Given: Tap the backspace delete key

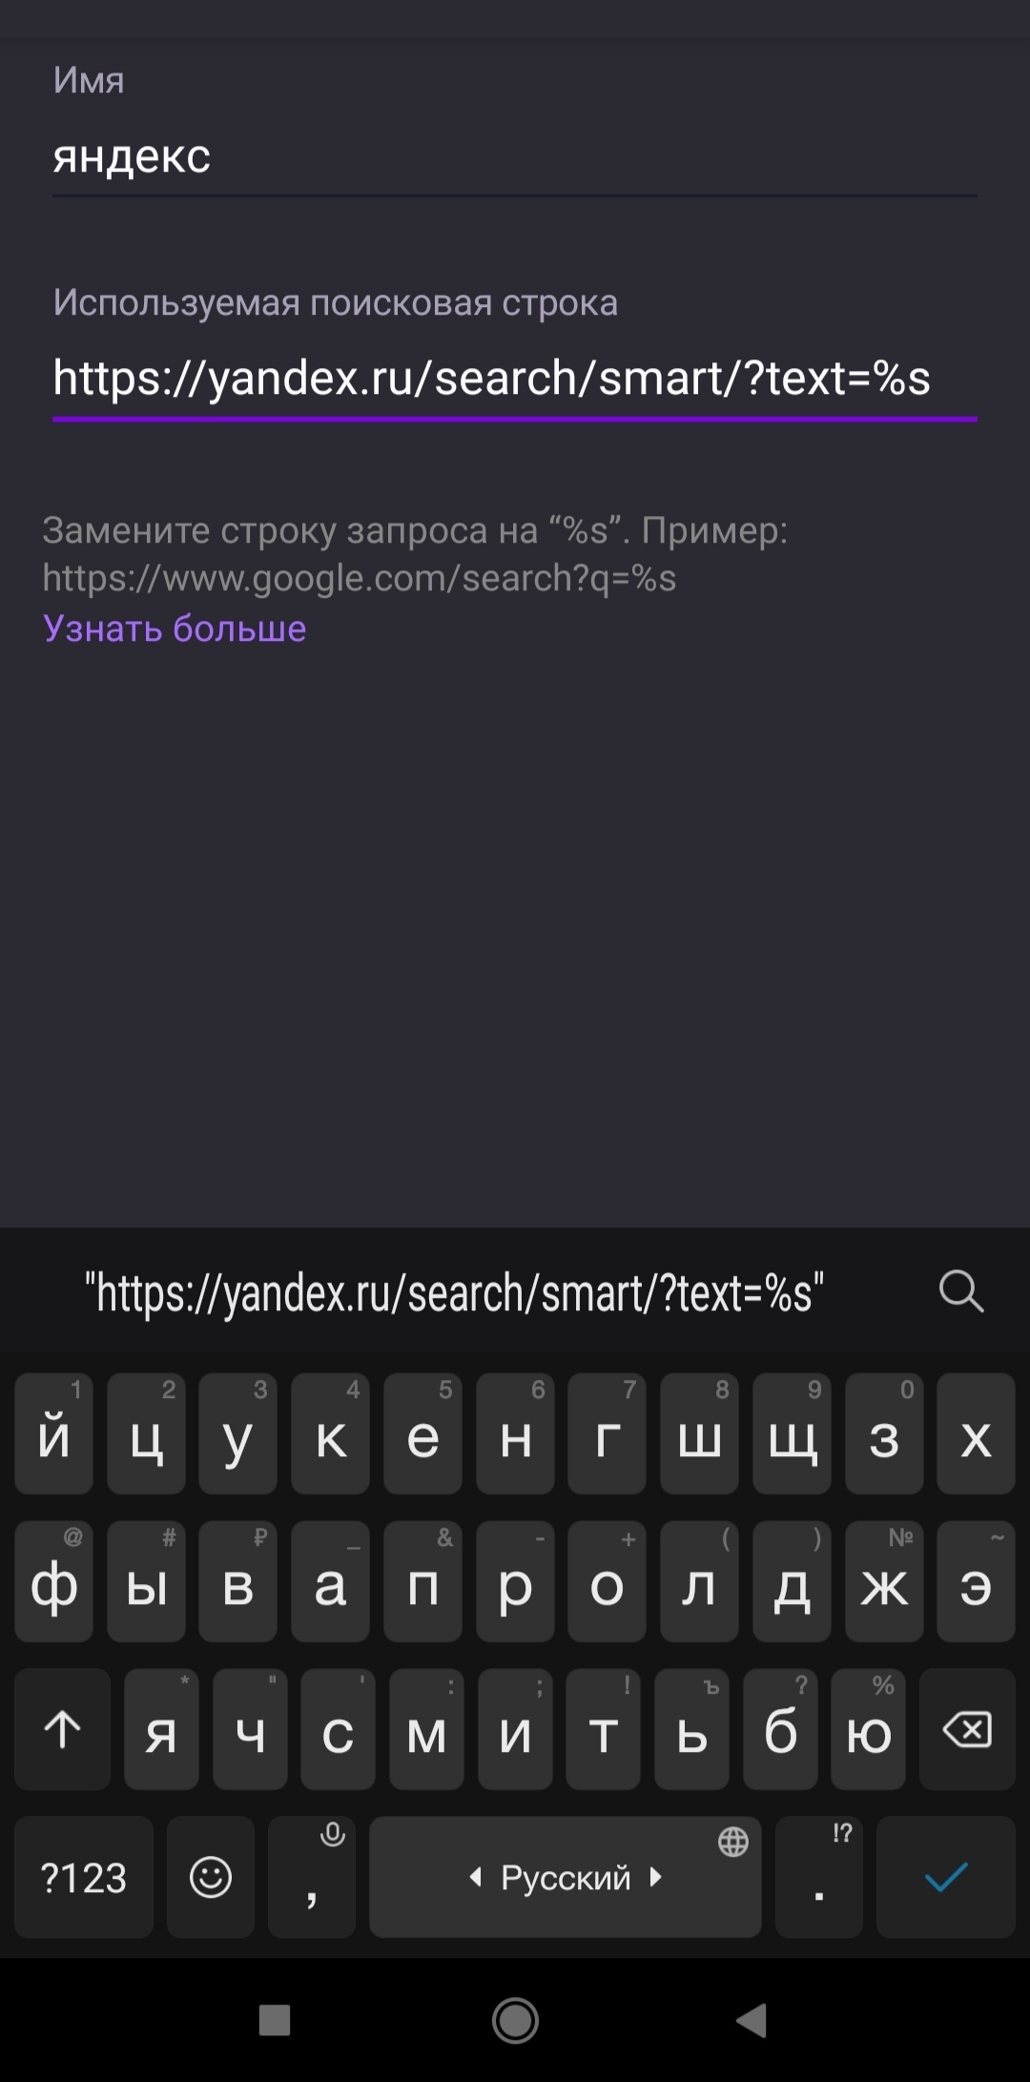Looking at the screenshot, I should tap(967, 1729).
